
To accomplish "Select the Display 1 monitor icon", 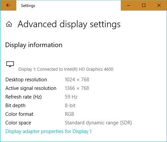I will [10, 64].
